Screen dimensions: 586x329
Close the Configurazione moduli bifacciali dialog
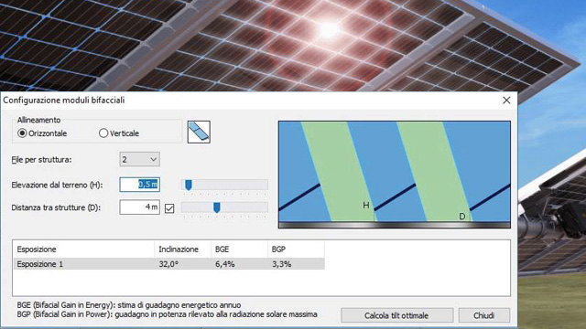coord(506,101)
